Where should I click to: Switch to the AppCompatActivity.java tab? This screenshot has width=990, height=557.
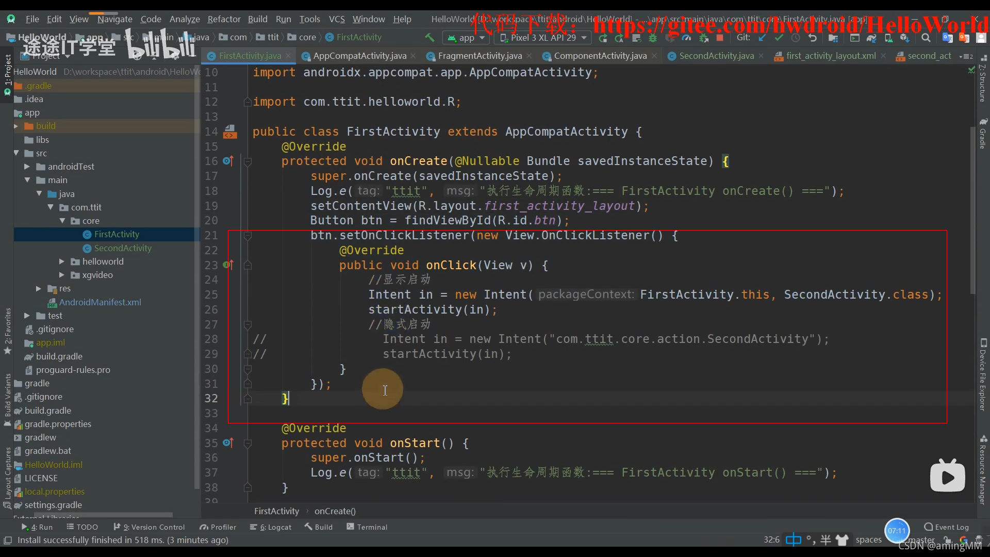tap(359, 56)
